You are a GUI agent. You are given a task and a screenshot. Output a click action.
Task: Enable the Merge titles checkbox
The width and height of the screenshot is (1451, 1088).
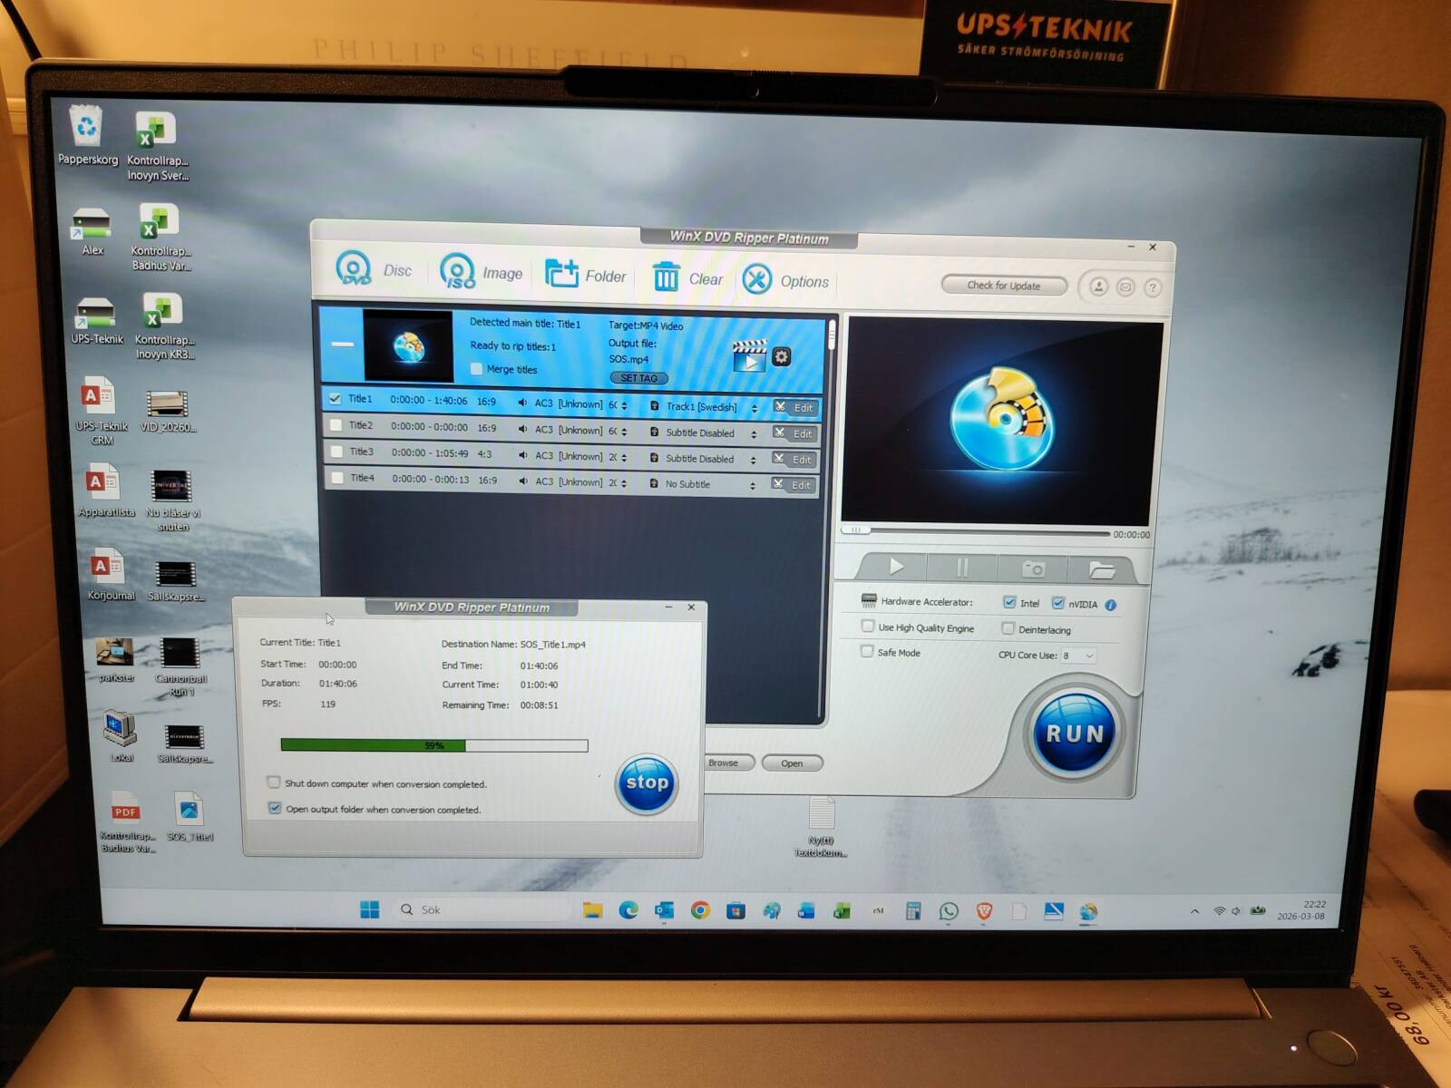pos(477,368)
